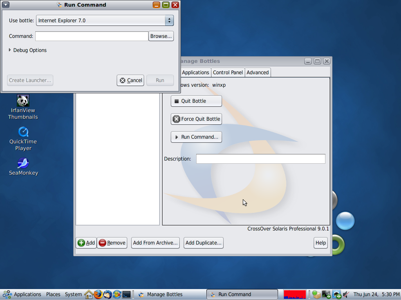Click the Description input field
401x300 pixels.
click(x=260, y=159)
